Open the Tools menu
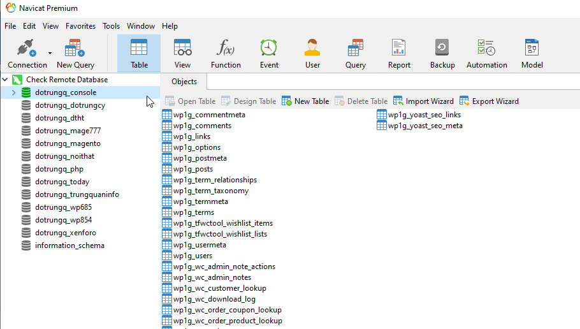Screen dimensions: 580x329 click(x=111, y=26)
